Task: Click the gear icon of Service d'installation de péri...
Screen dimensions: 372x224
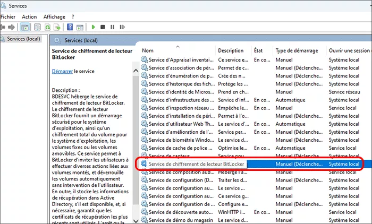Action: [144, 116]
